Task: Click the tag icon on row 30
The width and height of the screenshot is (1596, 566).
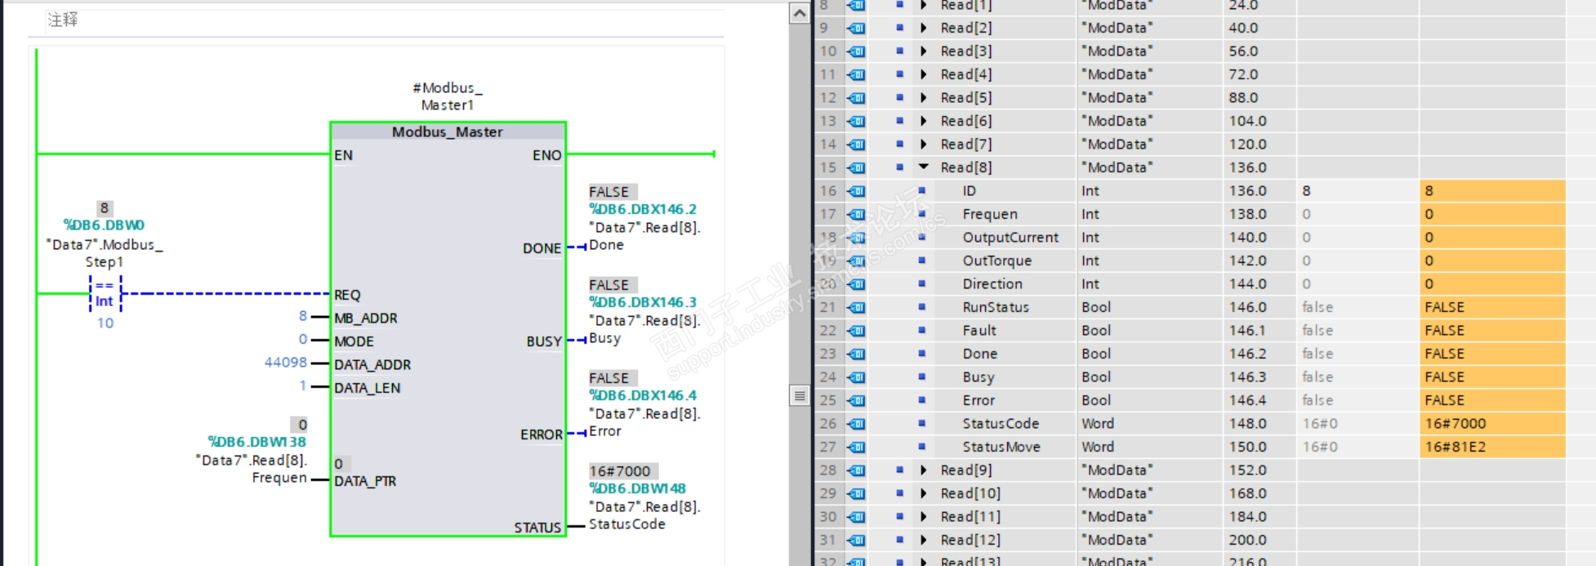Action: 856,516
